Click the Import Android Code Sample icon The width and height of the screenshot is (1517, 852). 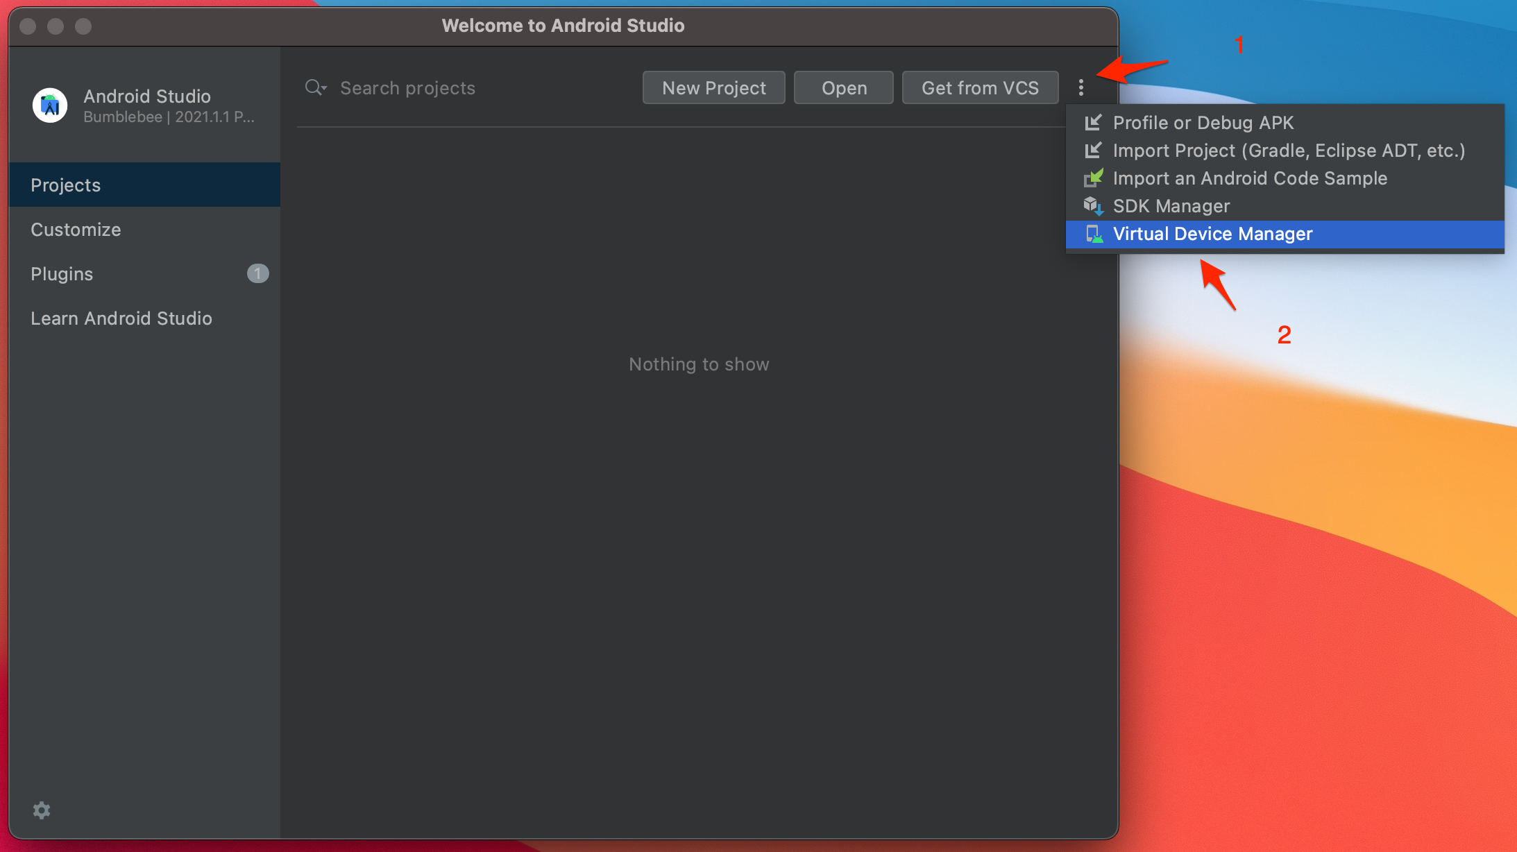pyautogui.click(x=1093, y=178)
